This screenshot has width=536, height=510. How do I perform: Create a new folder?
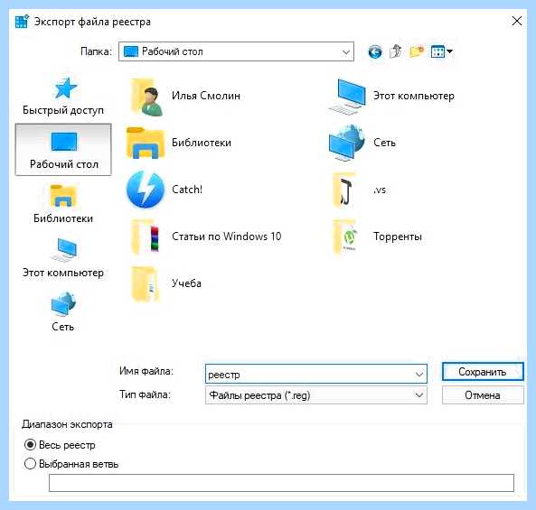(x=417, y=51)
